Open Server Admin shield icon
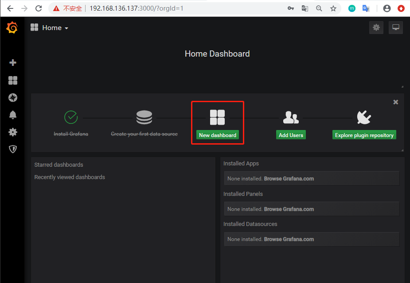The width and height of the screenshot is (410, 283). (13, 149)
